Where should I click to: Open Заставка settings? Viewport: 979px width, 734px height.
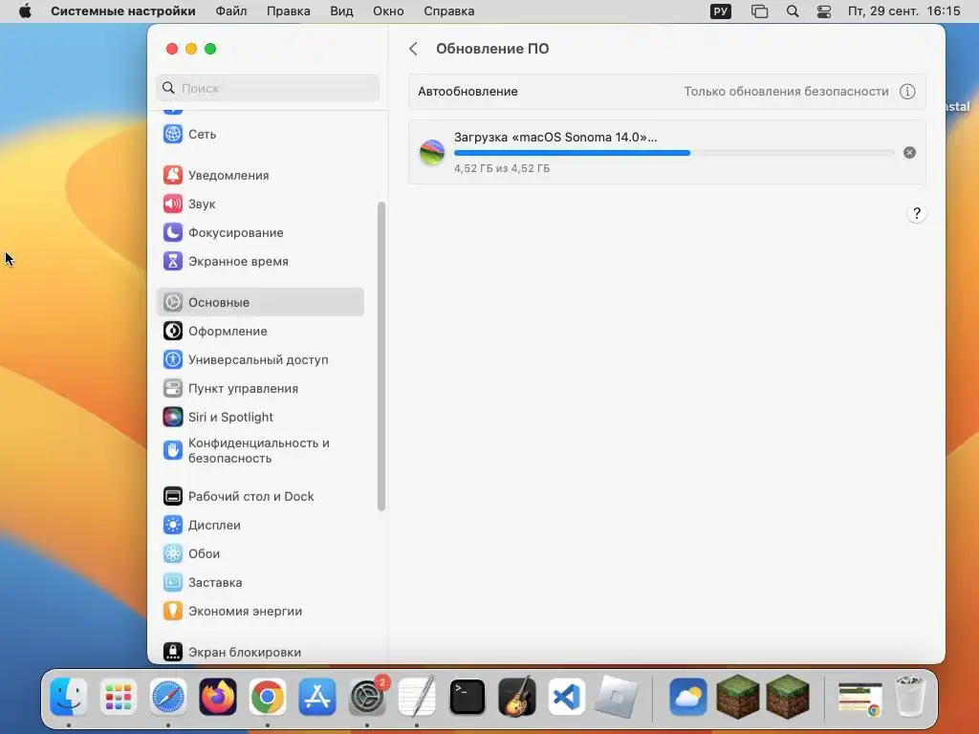click(x=260, y=582)
